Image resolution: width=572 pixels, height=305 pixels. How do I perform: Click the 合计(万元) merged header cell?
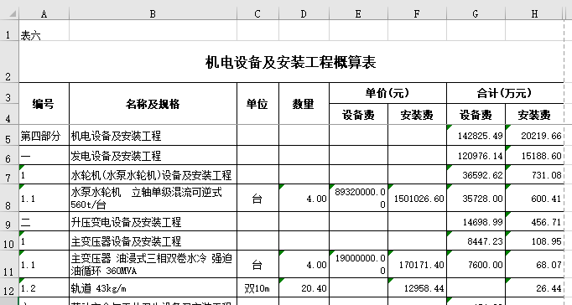coord(505,93)
